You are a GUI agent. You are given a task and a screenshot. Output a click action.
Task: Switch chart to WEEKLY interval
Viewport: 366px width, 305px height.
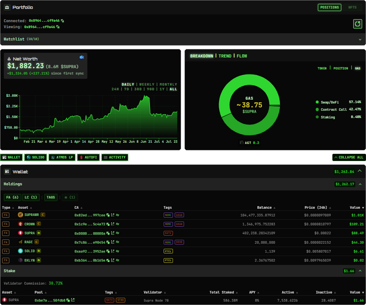point(147,84)
